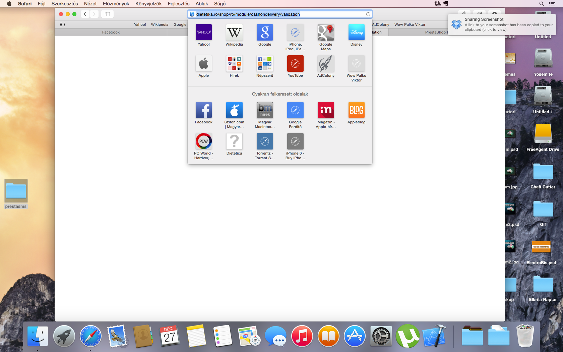Image resolution: width=563 pixels, height=352 pixels.
Task: Open the Wow Palkó Viktor favorite
Action: click(357, 63)
